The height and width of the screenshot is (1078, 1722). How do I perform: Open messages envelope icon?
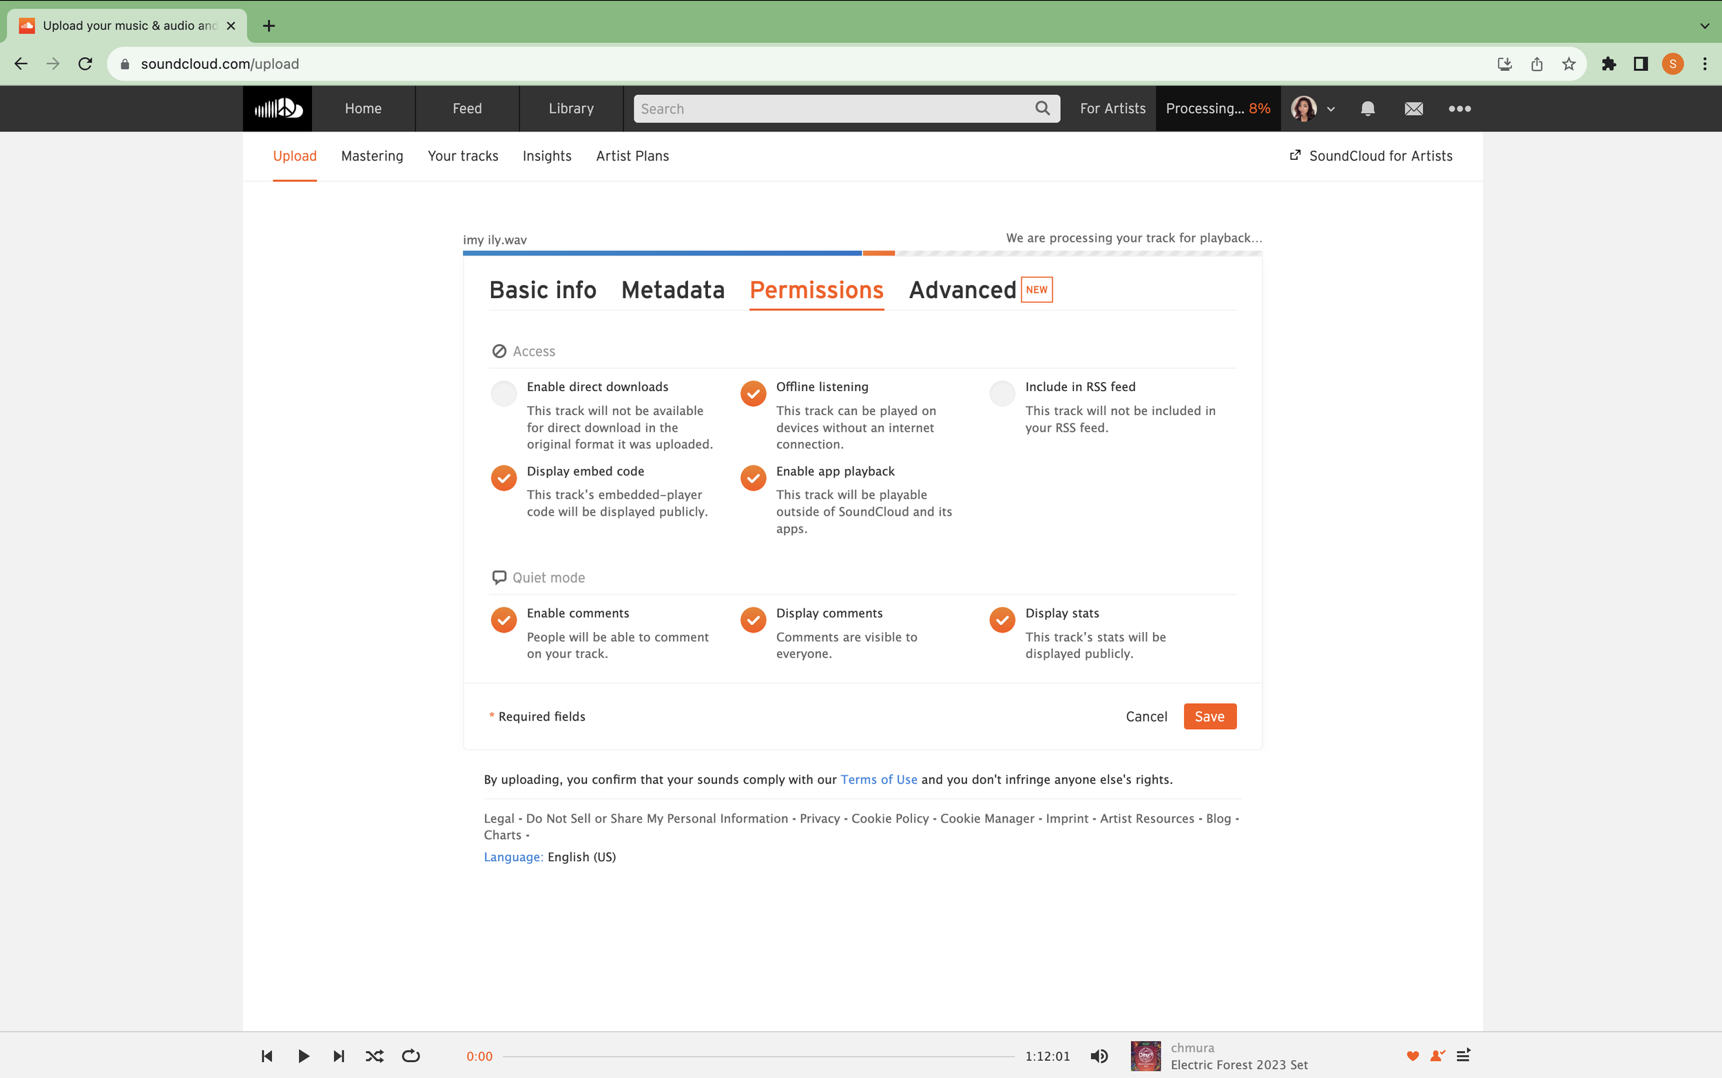click(x=1413, y=108)
